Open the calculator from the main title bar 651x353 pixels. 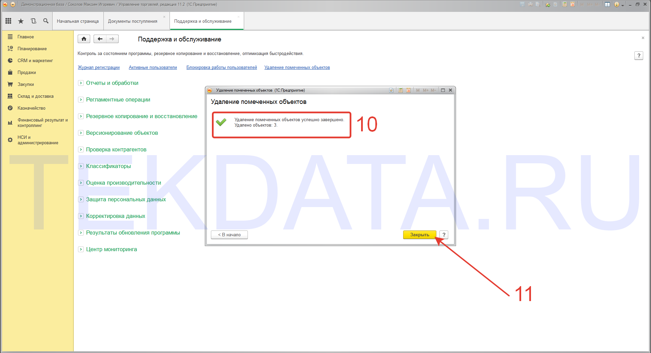565,4
